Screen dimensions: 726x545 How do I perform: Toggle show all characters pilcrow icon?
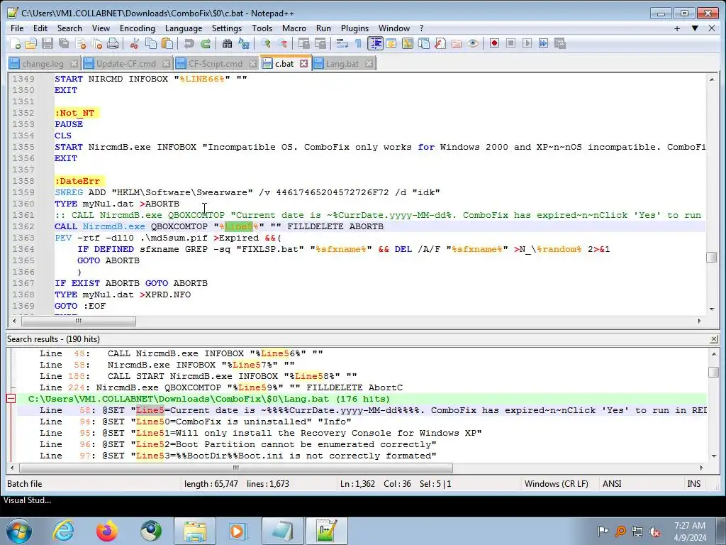(358, 43)
